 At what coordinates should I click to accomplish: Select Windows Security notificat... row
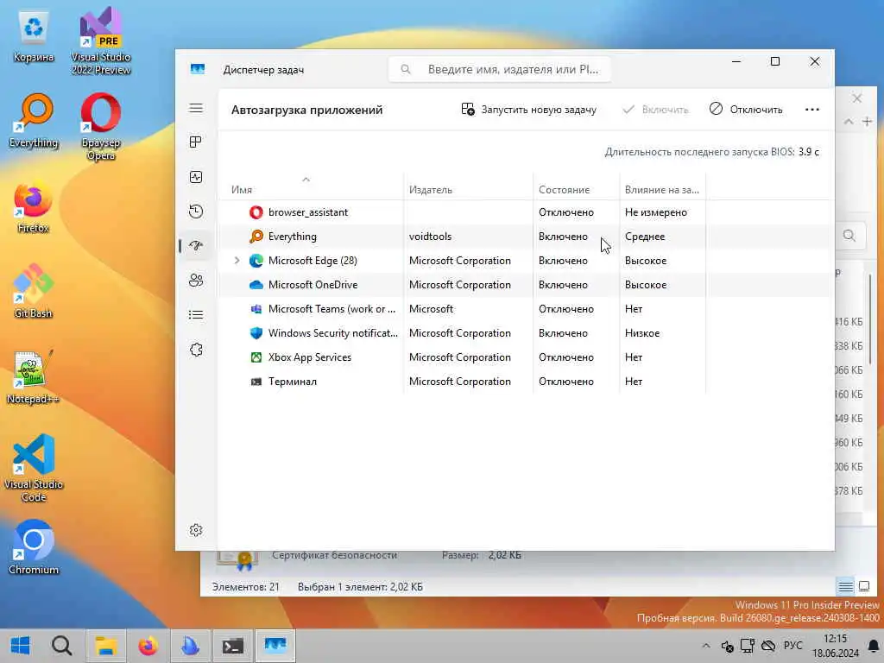click(x=524, y=333)
